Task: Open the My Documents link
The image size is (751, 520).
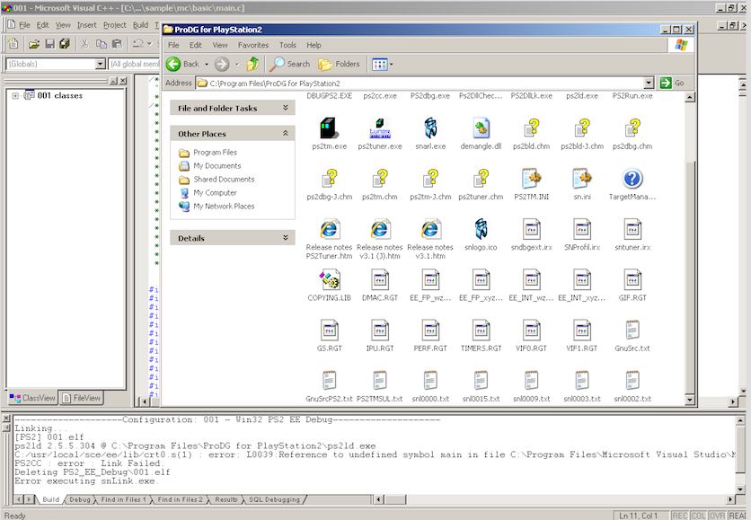Action: 217,165
